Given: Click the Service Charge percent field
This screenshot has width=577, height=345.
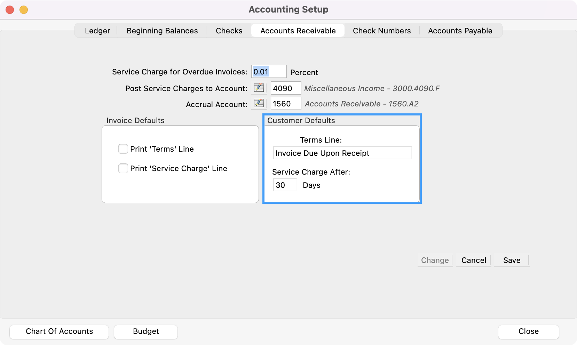Looking at the screenshot, I should 269,72.
